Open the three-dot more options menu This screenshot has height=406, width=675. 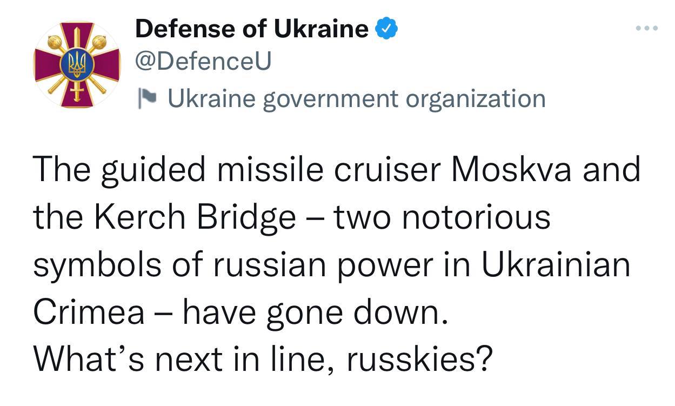[646, 28]
